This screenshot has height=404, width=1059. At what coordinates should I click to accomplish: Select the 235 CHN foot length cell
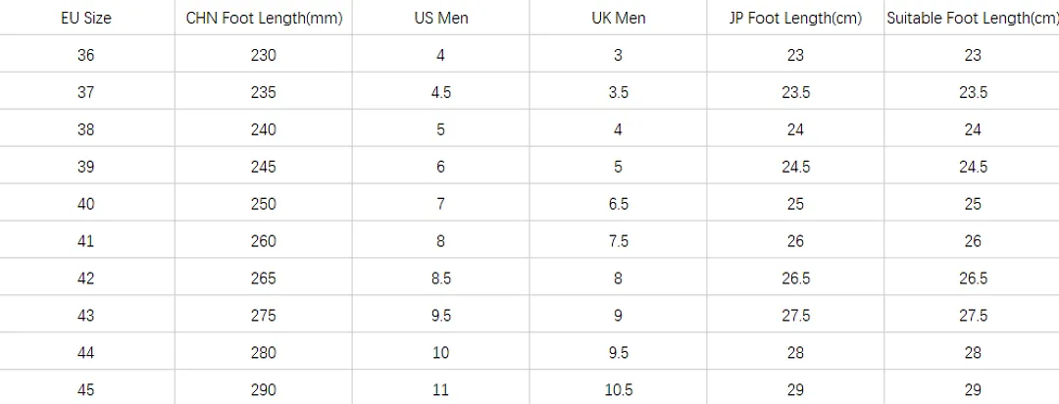click(264, 92)
